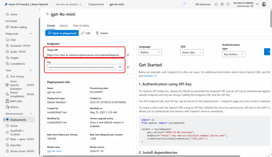Open the gpt-4o-mini model name link
The width and height of the screenshot is (272, 157).
pyautogui.click(x=54, y=151)
